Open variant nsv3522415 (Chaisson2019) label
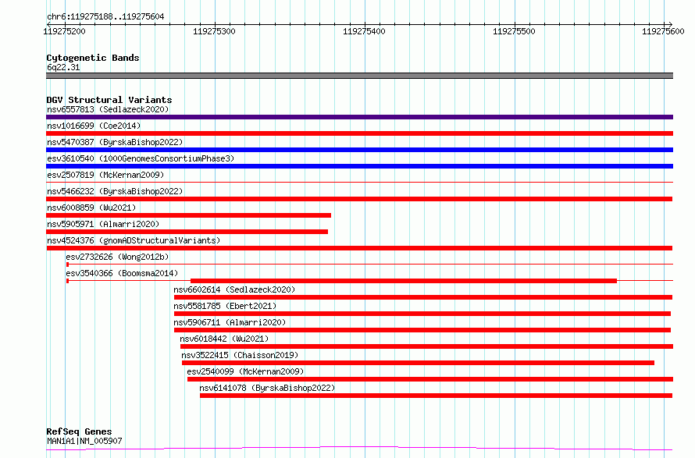Viewport: 695px width, 458px height. click(x=240, y=355)
